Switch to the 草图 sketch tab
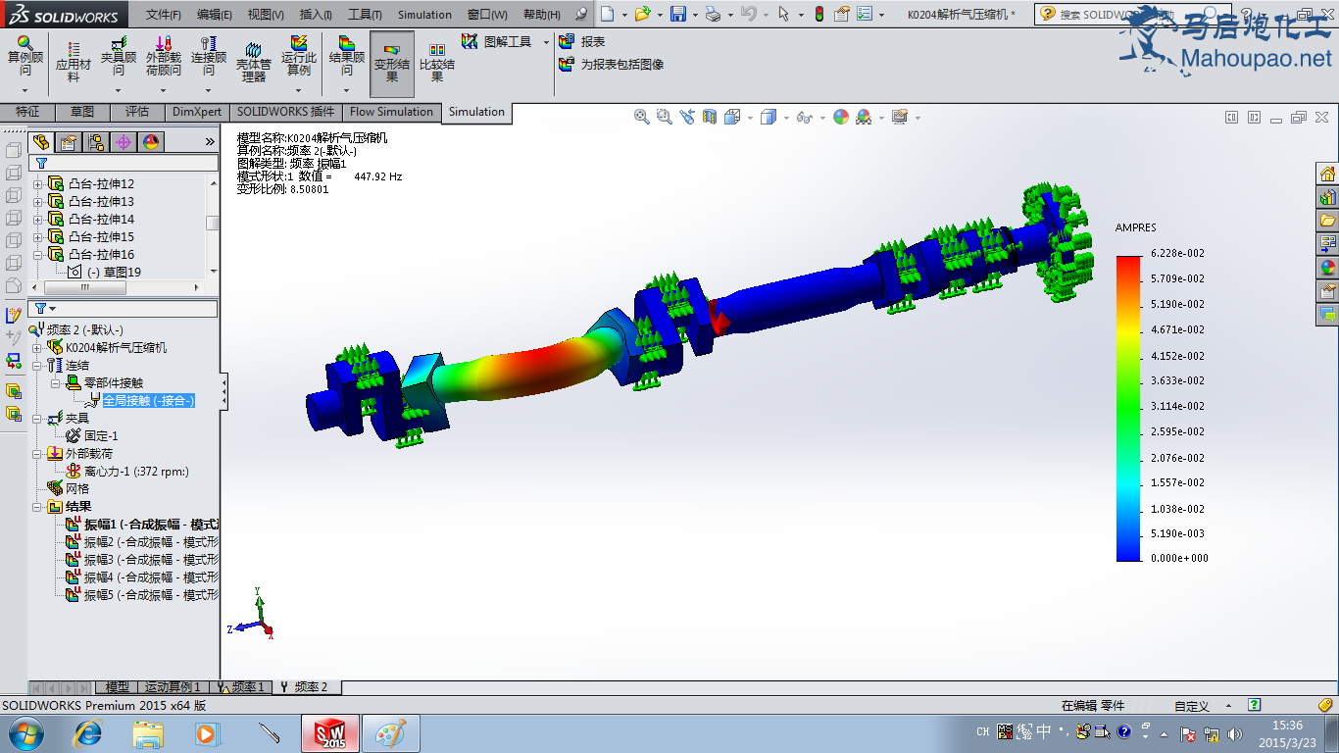The width and height of the screenshot is (1339, 753). [82, 112]
